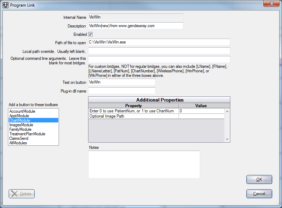282x208 pixels.
Task: Select ChartModule in toolbar list
Action: click(x=33, y=120)
